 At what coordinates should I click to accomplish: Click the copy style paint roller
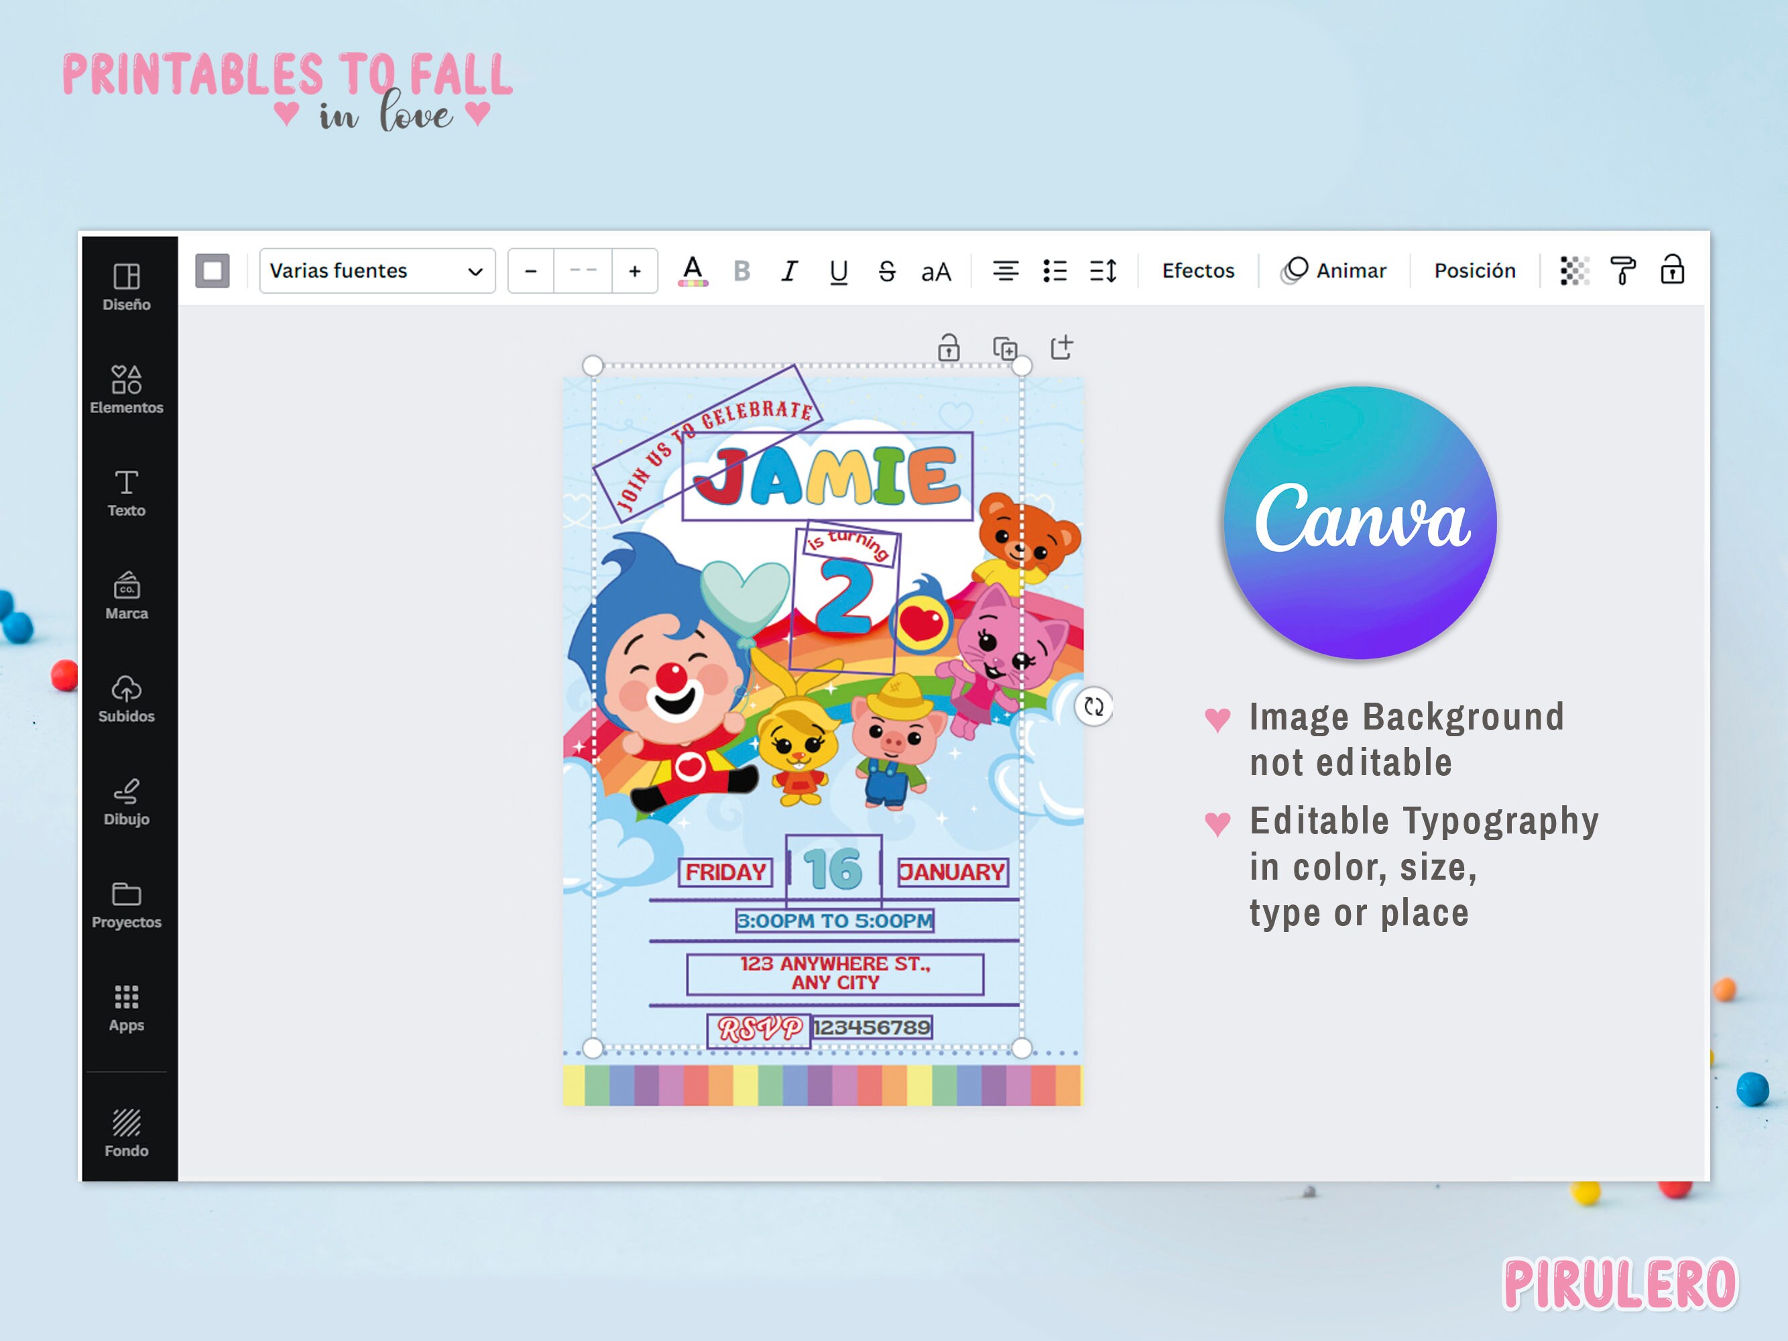coord(1622,271)
